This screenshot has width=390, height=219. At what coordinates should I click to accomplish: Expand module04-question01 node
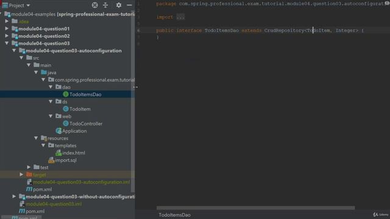tap(7, 29)
